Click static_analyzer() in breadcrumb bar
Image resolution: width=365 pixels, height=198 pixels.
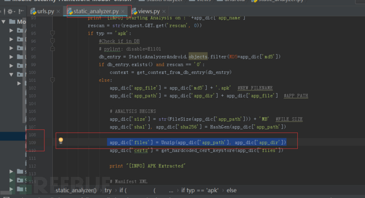click(x=76, y=190)
